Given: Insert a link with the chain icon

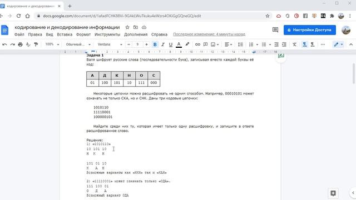Looking at the screenshot, I should [x=197, y=44].
